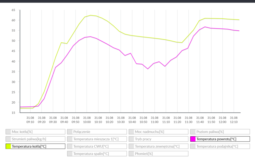The width and height of the screenshot is (255, 157).
Task: Hide the Temperatura kotła[°C] line
Action: [x=35, y=146]
